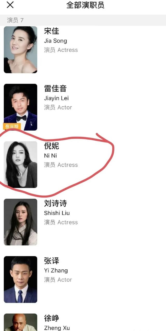Tap the 演员 Actor label under Yi Zhang
166x331 pixels.
click(x=58, y=280)
